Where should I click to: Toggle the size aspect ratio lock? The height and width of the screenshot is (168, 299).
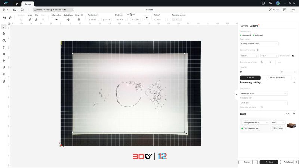(x=130, y=15)
